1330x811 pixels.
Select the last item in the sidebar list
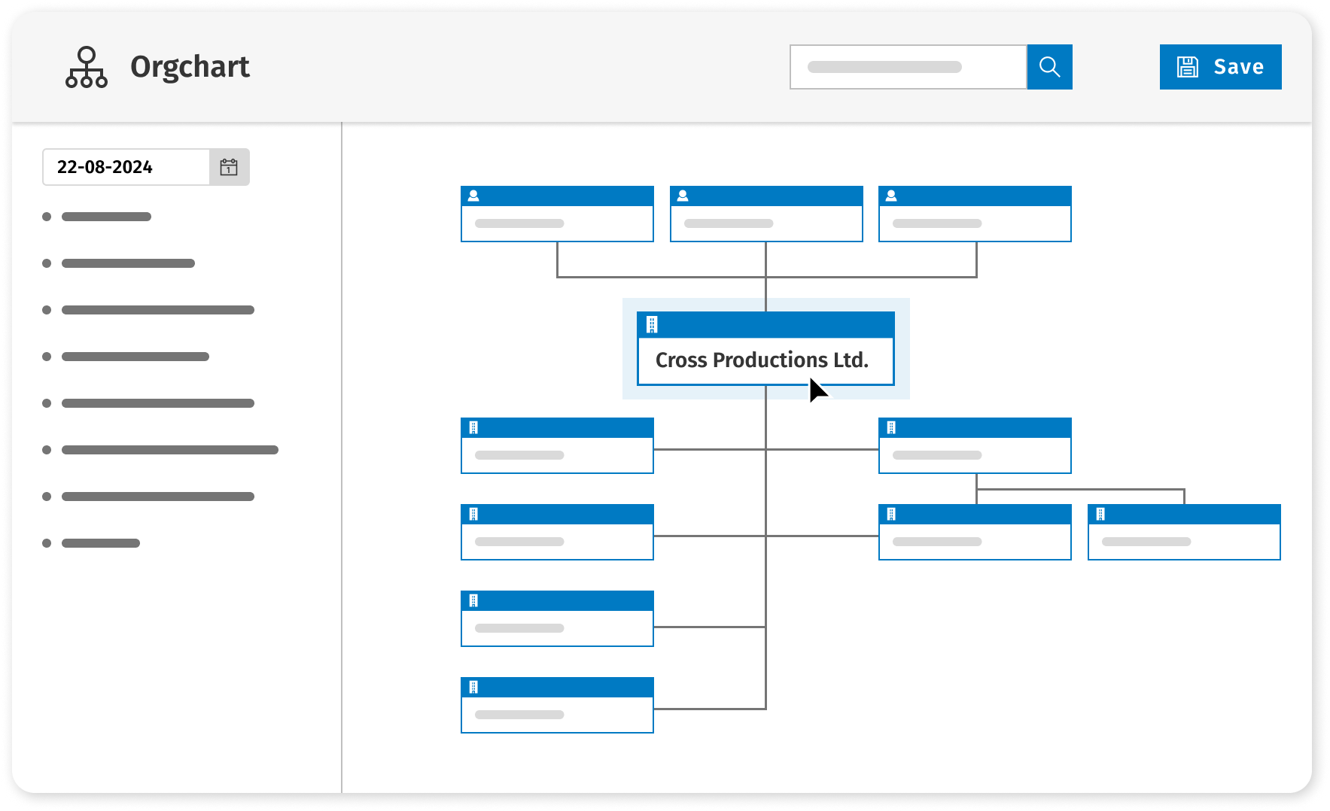pos(101,543)
